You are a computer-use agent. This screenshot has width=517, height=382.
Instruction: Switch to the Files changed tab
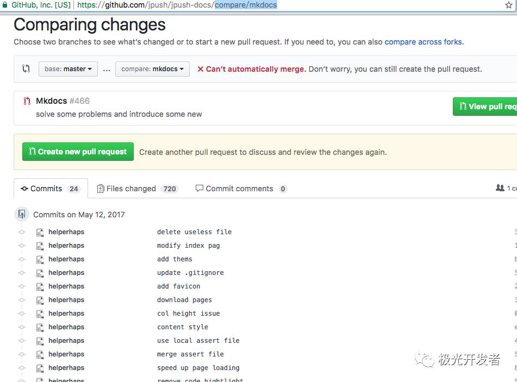138,189
